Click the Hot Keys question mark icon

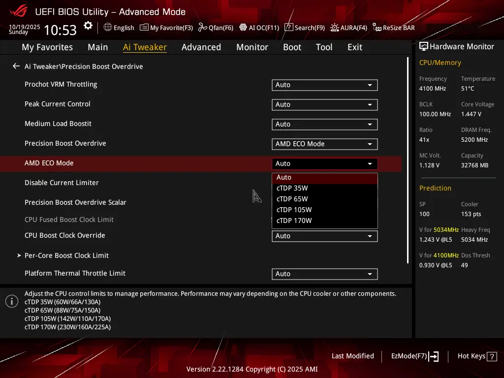pos(492,356)
